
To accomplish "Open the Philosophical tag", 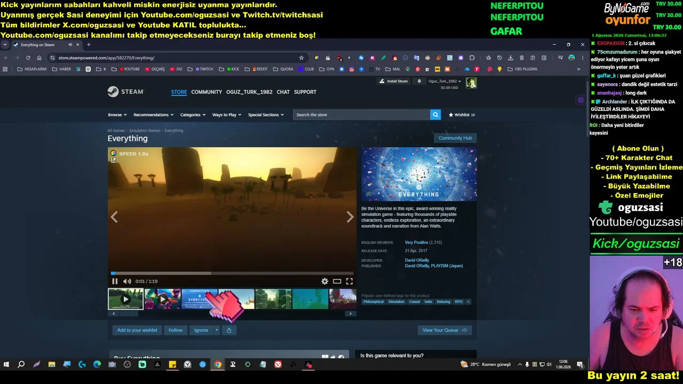I will (374, 302).
